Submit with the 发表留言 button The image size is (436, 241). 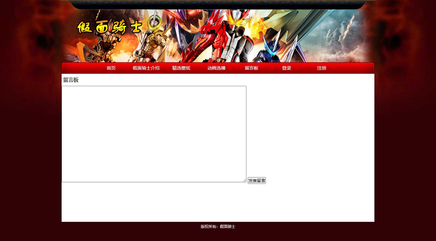[257, 181]
